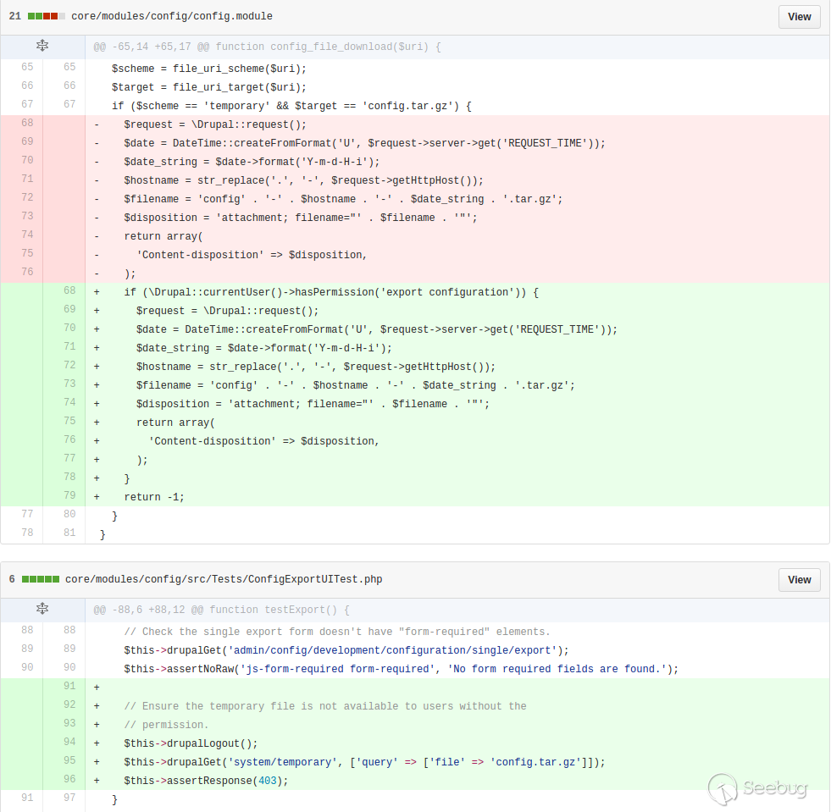Select deleted line number 68

tap(26, 124)
